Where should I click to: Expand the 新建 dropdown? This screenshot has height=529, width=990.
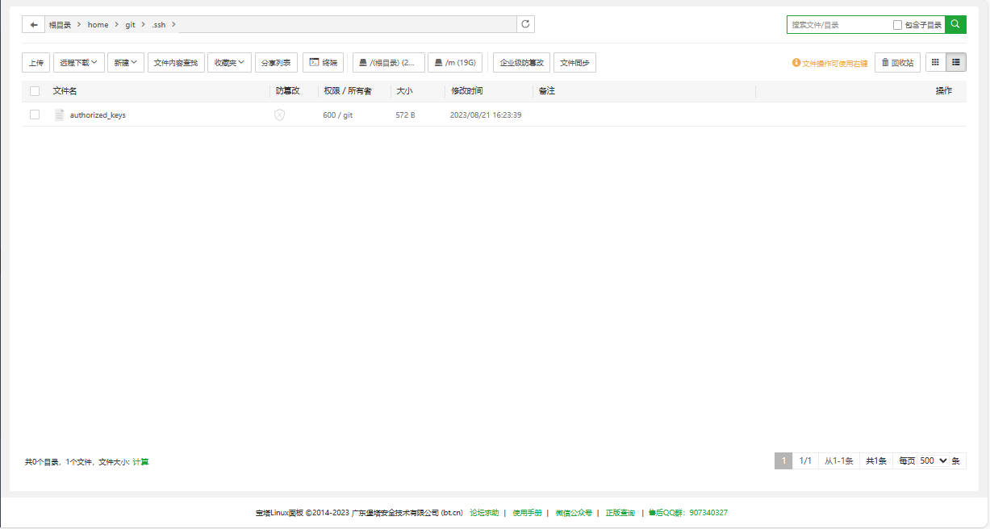[125, 62]
